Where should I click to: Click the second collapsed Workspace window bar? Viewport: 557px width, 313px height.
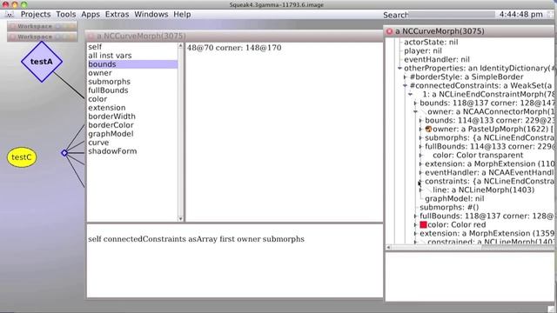(x=43, y=37)
